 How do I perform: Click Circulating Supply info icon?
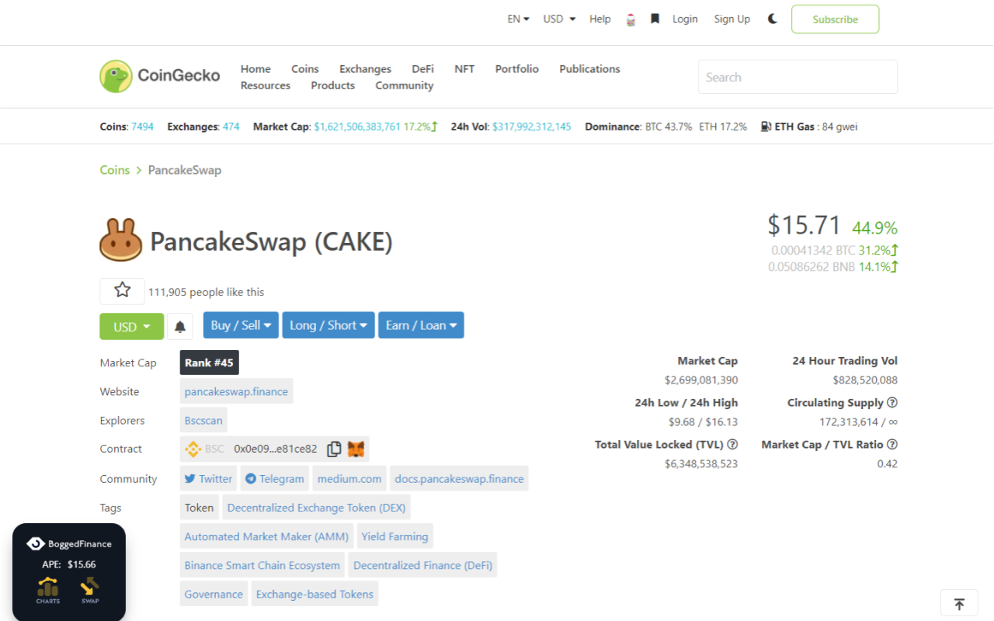[x=892, y=402]
